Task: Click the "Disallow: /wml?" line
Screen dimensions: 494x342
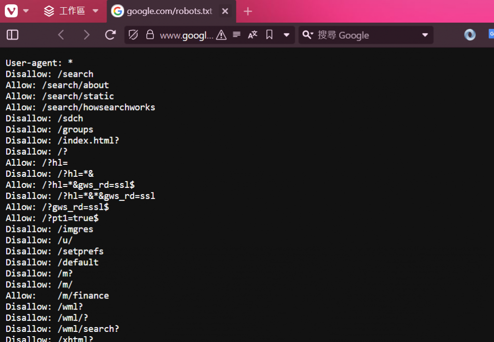Action: (x=44, y=307)
